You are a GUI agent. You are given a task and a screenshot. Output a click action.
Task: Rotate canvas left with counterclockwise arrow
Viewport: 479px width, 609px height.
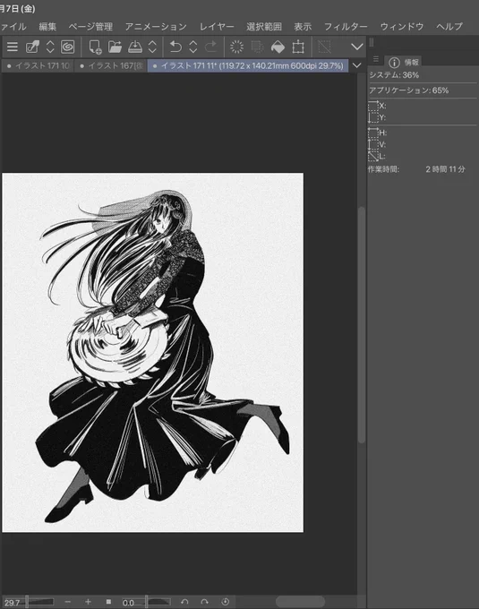184,602
